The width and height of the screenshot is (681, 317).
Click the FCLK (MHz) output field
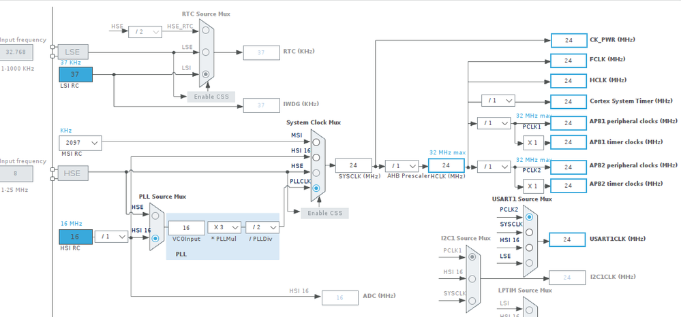569,61
